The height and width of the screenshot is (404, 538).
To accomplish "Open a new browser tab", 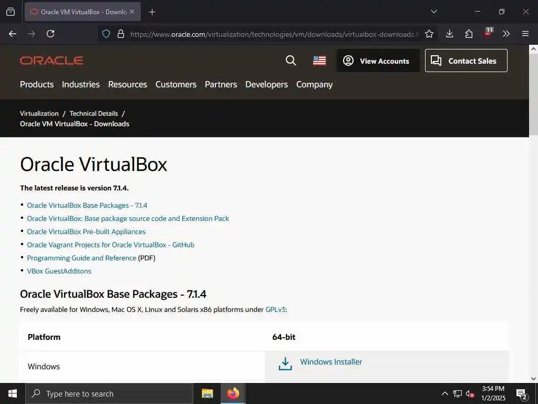I will click(x=152, y=12).
